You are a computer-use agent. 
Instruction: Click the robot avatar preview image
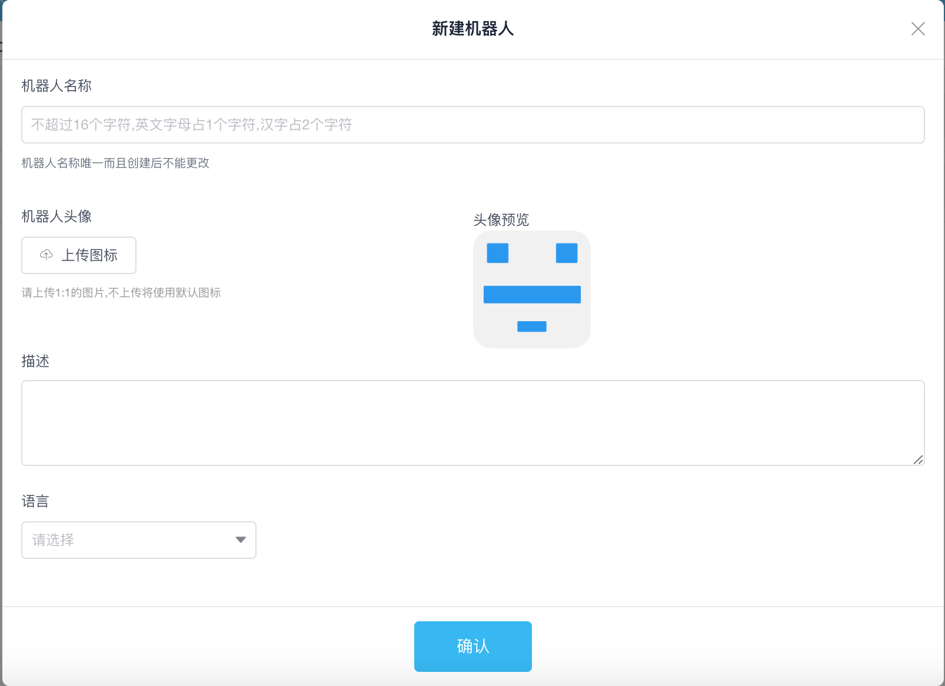click(532, 289)
